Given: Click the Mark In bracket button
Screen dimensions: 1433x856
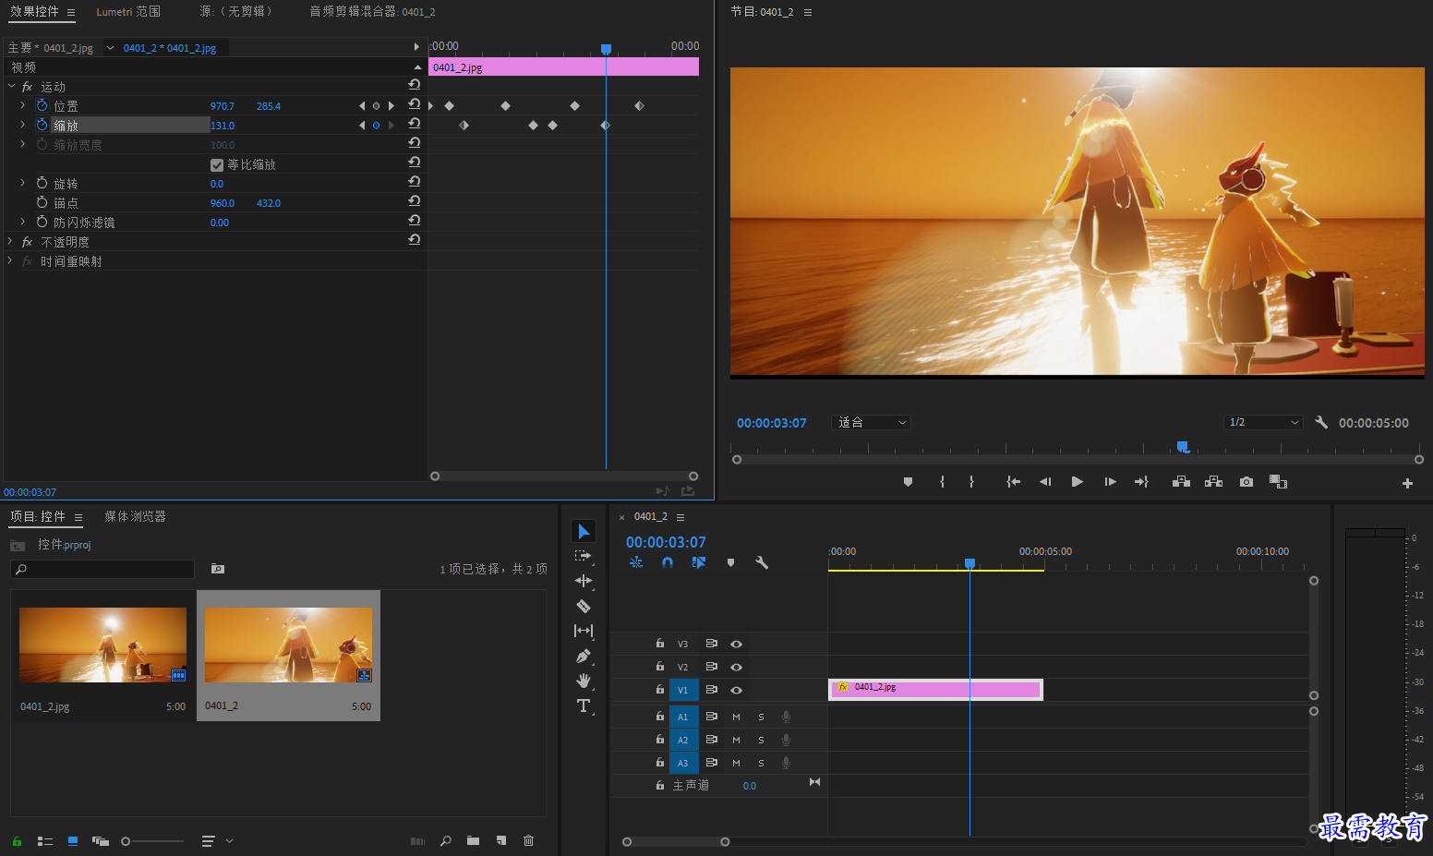Looking at the screenshot, I should pyautogui.click(x=942, y=482).
